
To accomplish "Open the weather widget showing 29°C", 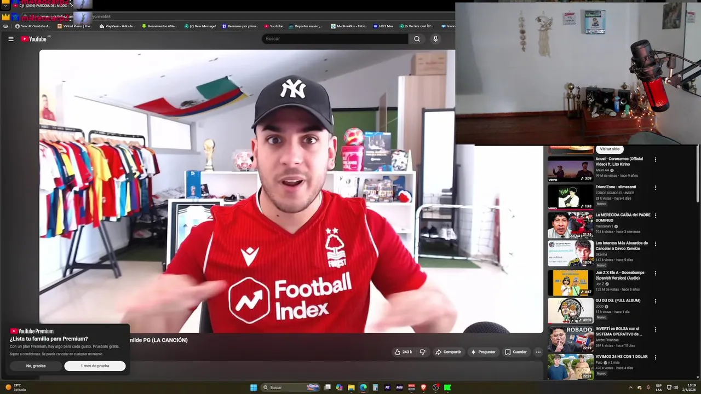I will (x=15, y=387).
